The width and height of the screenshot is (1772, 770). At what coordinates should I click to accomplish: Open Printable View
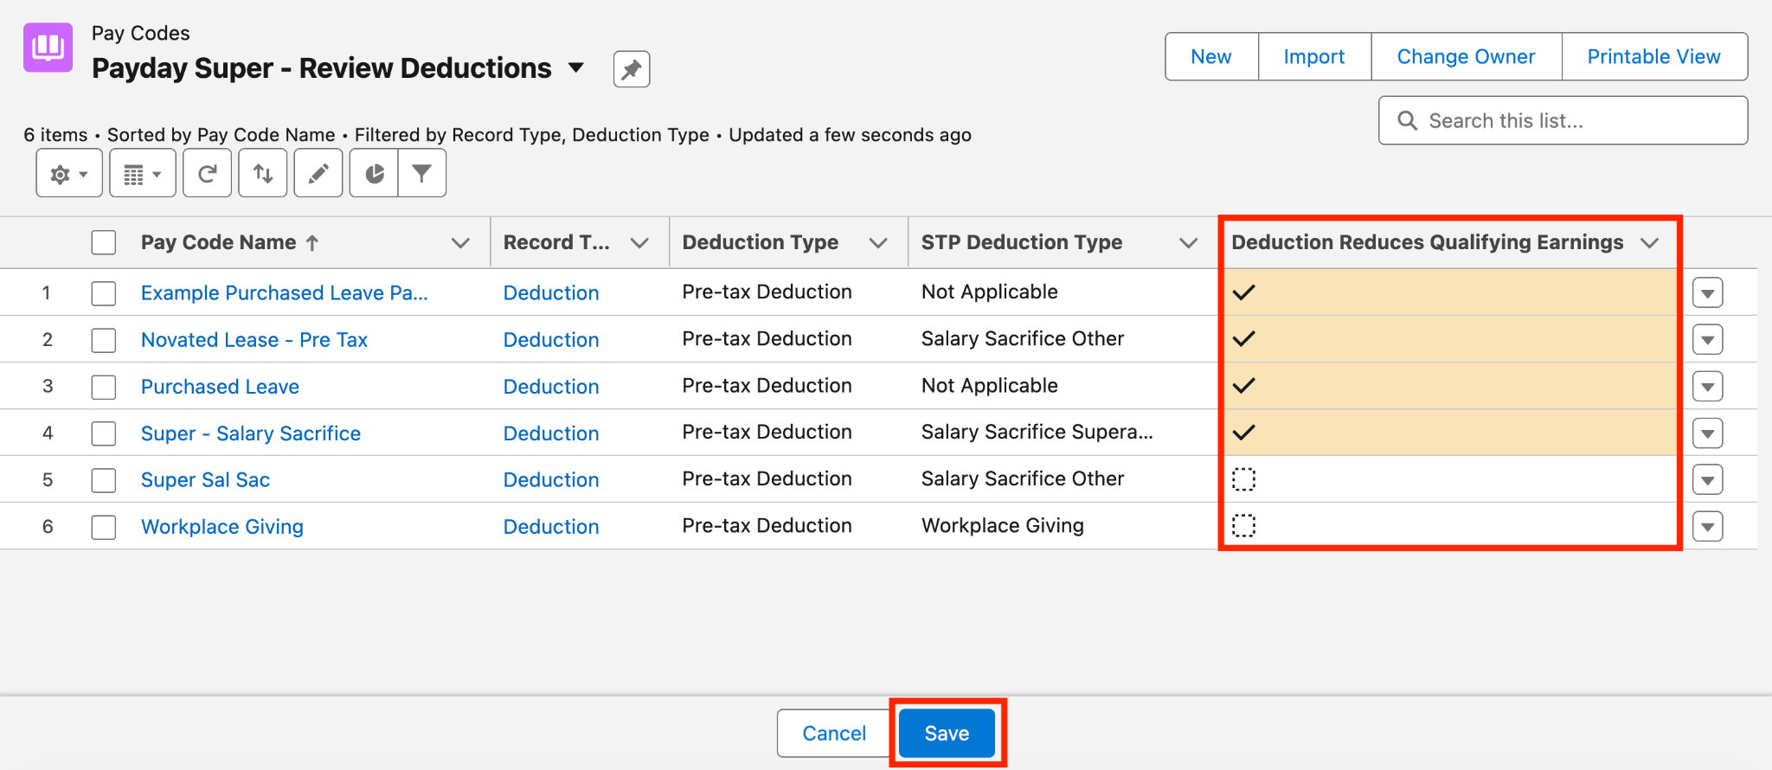(x=1654, y=57)
